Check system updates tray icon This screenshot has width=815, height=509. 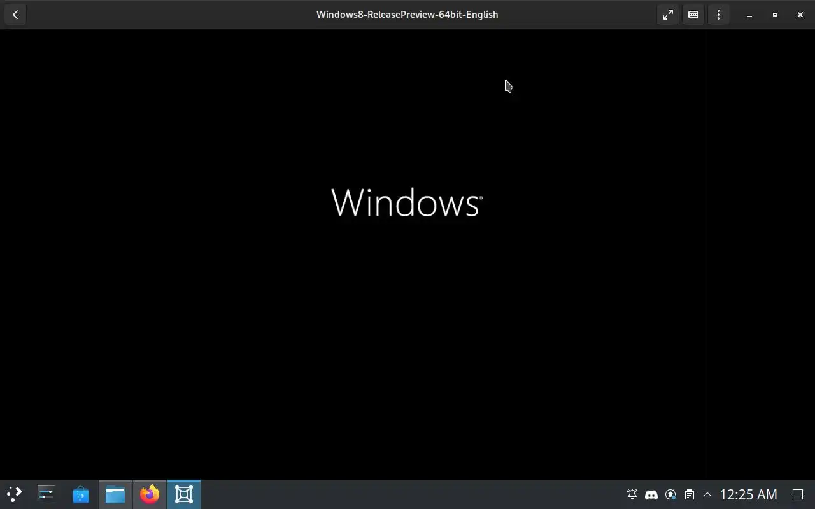[670, 494]
